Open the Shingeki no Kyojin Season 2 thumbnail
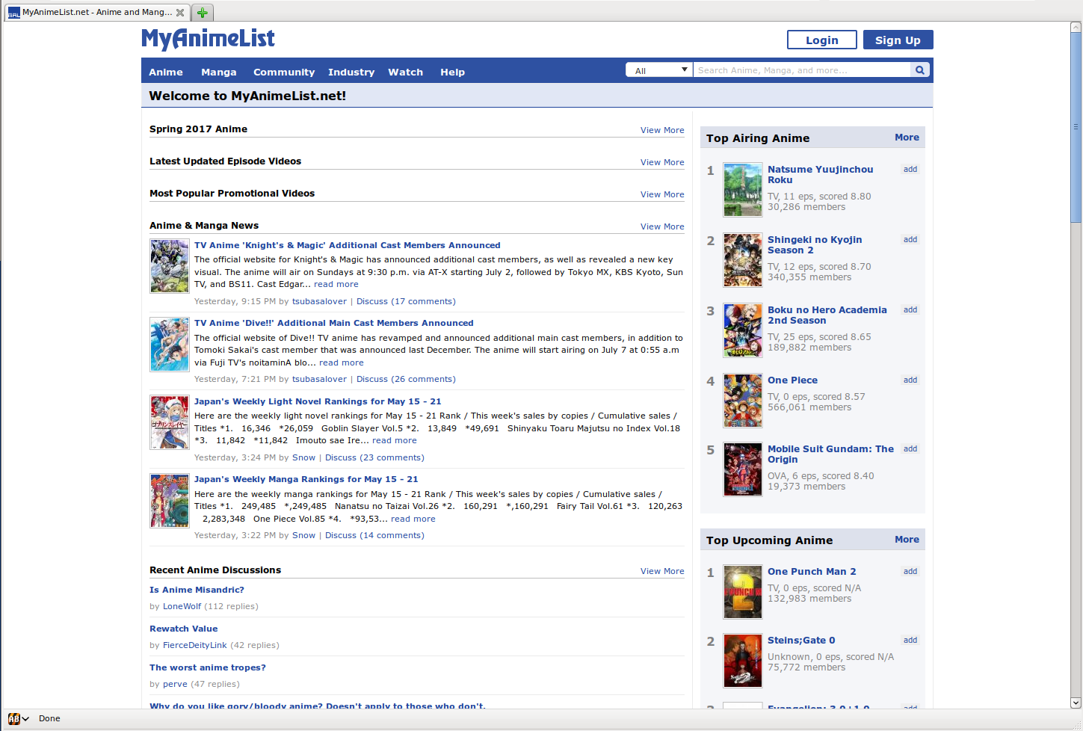 742,260
